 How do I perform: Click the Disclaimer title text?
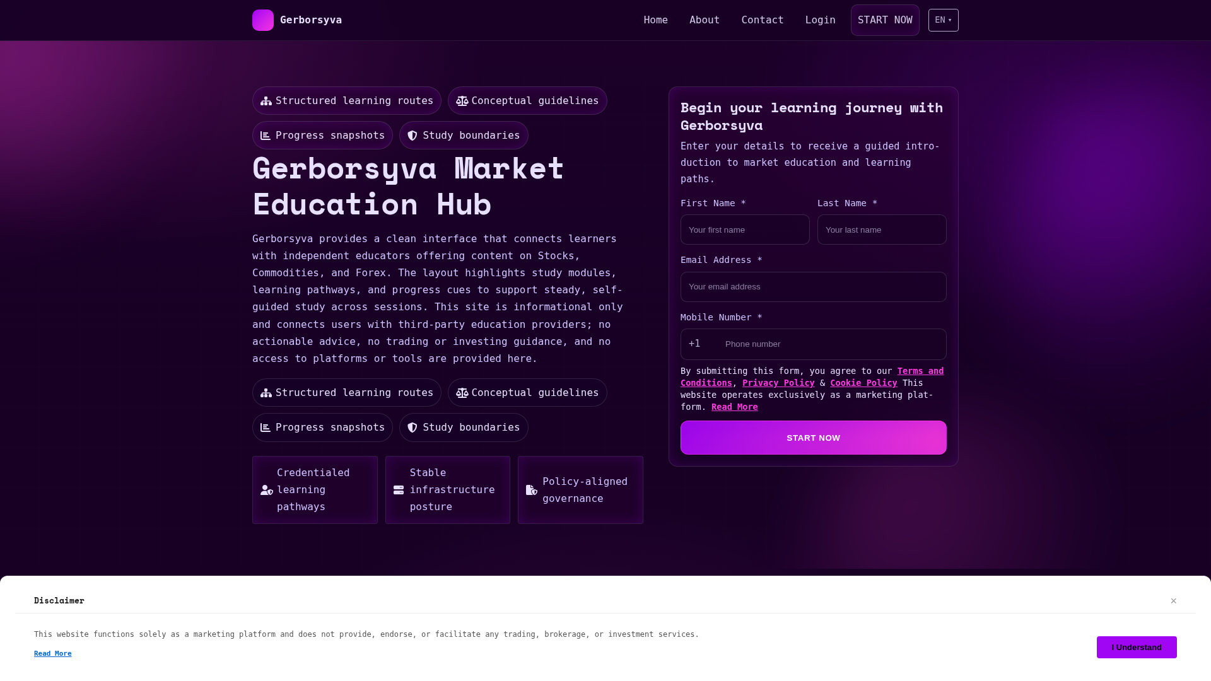click(59, 600)
